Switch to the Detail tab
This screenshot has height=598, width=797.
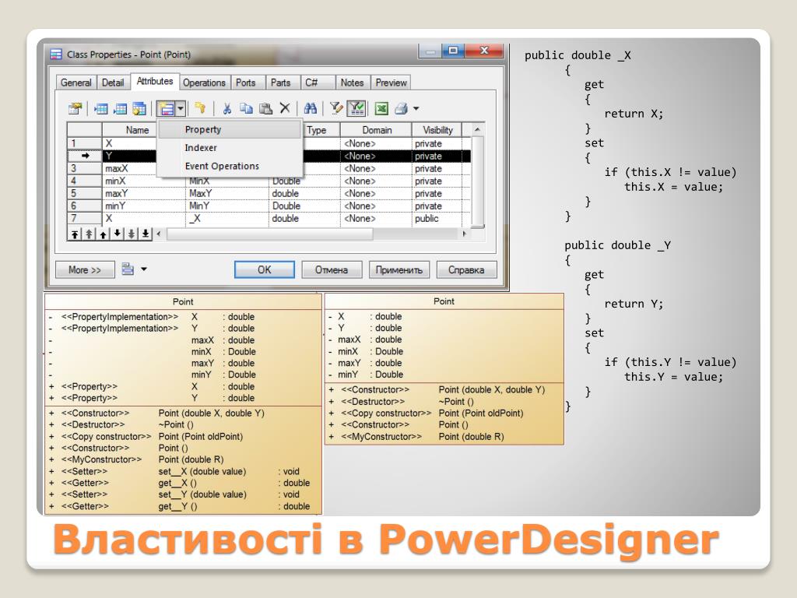click(113, 83)
